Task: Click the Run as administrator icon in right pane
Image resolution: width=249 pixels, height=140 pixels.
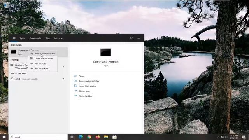Action: click(x=75, y=81)
